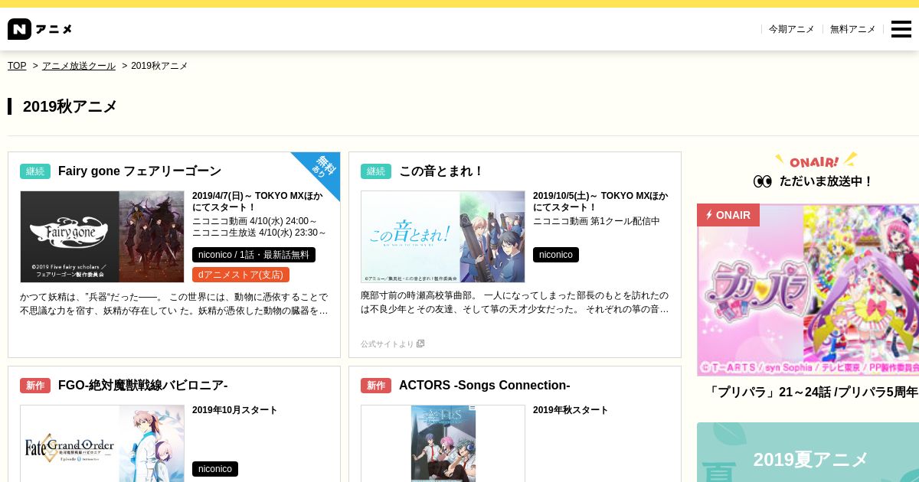Click the TOP breadcrumb link

pos(17,66)
